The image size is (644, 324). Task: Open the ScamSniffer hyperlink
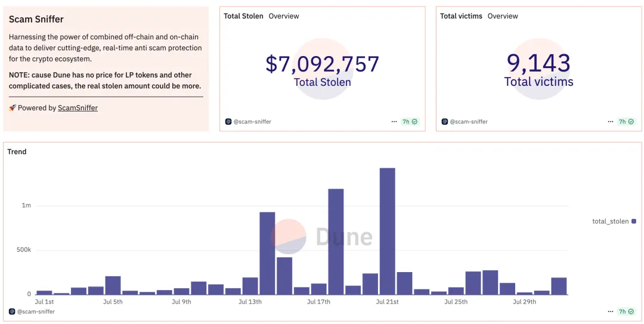[x=78, y=108]
